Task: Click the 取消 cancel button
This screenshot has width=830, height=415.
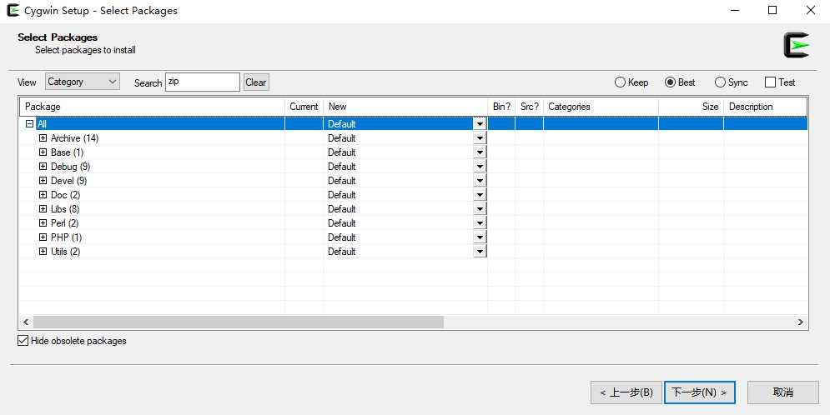Action: (x=783, y=392)
